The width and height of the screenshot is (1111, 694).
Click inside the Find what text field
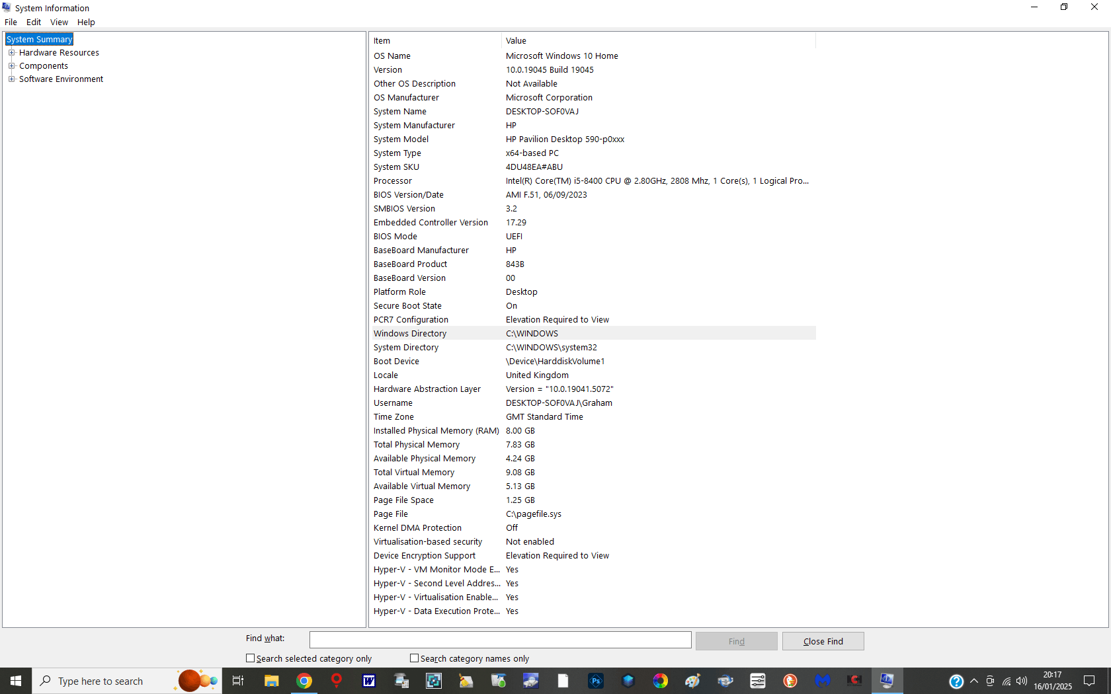click(500, 640)
